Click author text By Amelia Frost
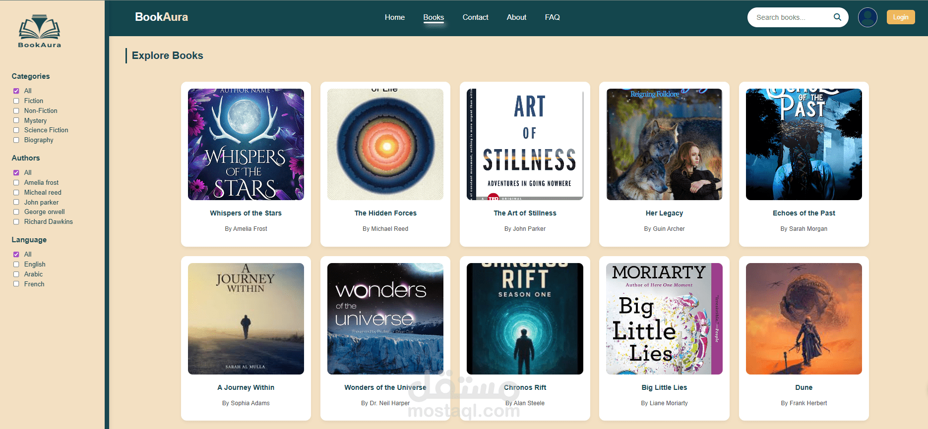928x429 pixels. 246,229
